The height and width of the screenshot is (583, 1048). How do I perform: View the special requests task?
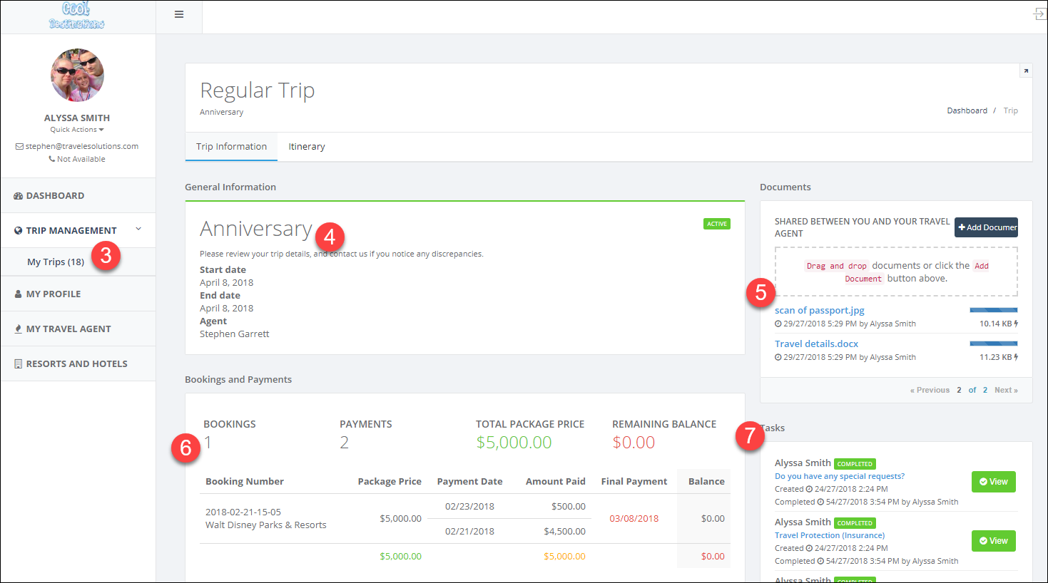pyautogui.click(x=993, y=482)
